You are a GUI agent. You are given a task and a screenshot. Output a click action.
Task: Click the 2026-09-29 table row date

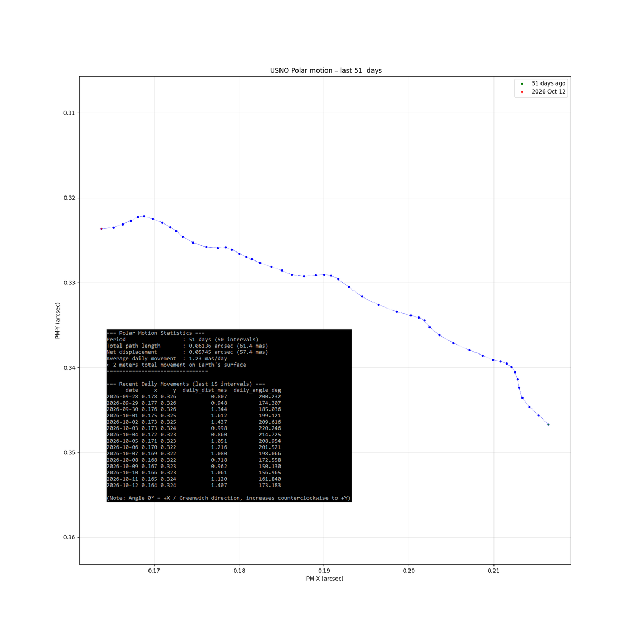click(123, 403)
